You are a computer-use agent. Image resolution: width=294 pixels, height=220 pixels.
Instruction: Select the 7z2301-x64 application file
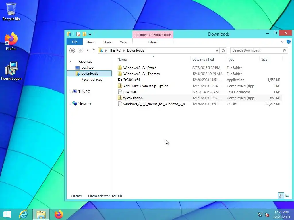click(199, 80)
